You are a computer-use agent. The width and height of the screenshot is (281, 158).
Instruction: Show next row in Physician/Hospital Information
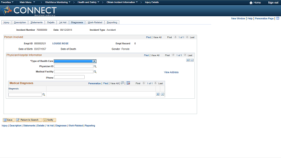pyautogui.click(x=185, y=55)
